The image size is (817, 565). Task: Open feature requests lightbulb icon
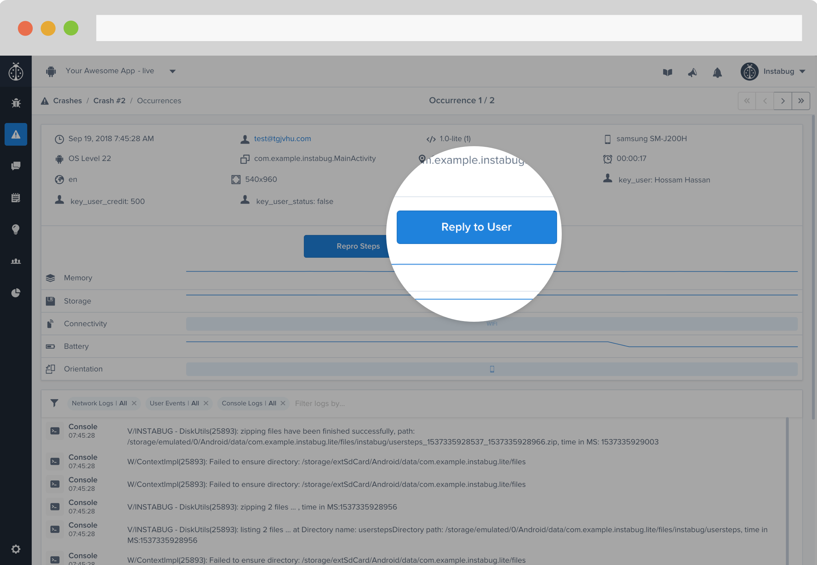coord(16,229)
